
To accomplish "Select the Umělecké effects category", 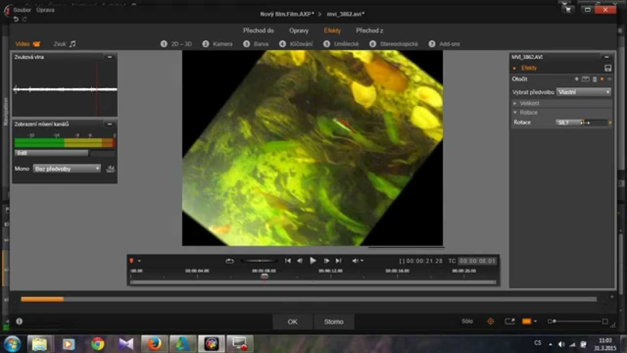I will [x=341, y=44].
